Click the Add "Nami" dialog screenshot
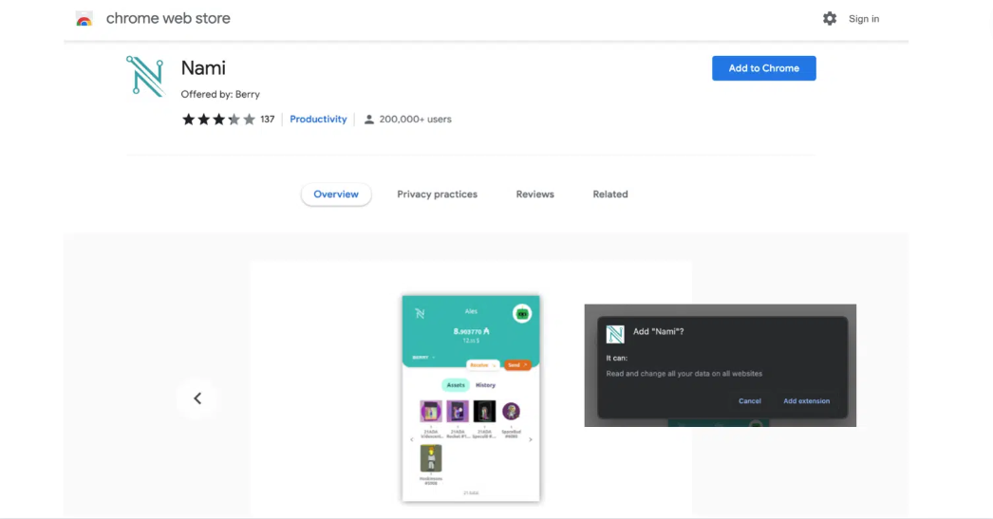Viewport: 993px width, 519px height. click(x=720, y=365)
